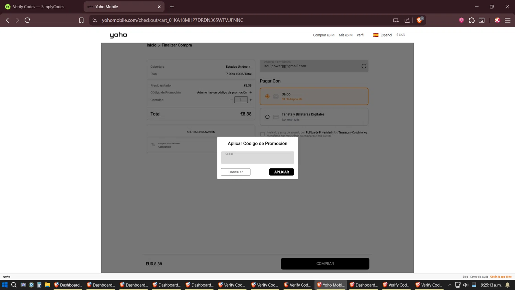Check the privacy policy agreement checkbox
515x290 pixels.
tap(262, 134)
